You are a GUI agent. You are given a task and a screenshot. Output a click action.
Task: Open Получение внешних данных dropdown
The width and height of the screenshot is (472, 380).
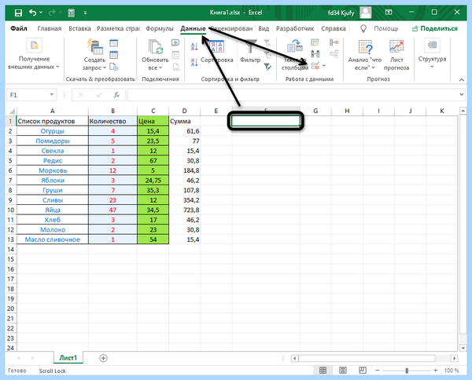pos(34,54)
